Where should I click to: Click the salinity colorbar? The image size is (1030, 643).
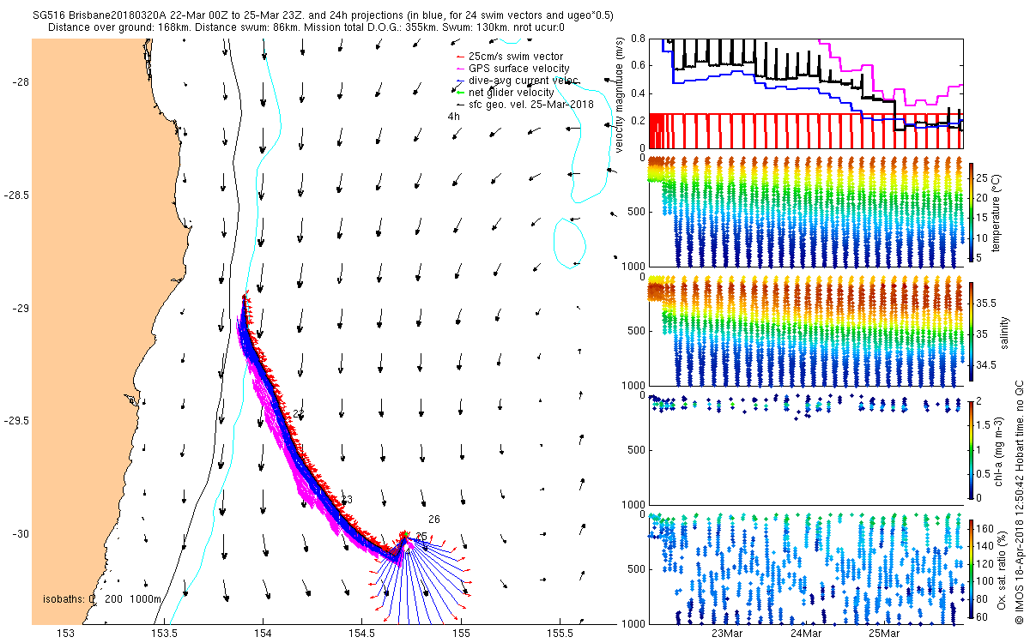971,332
